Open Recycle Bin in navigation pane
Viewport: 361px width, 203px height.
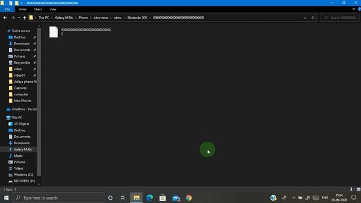pyautogui.click(x=21, y=63)
